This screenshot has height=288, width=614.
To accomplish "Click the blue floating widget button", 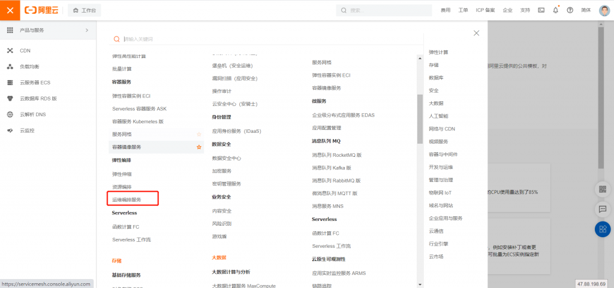I will pos(603,229).
